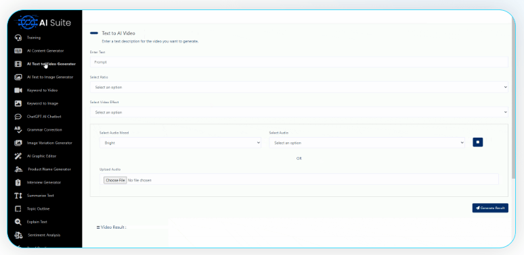Open the Training menu item

34,38
